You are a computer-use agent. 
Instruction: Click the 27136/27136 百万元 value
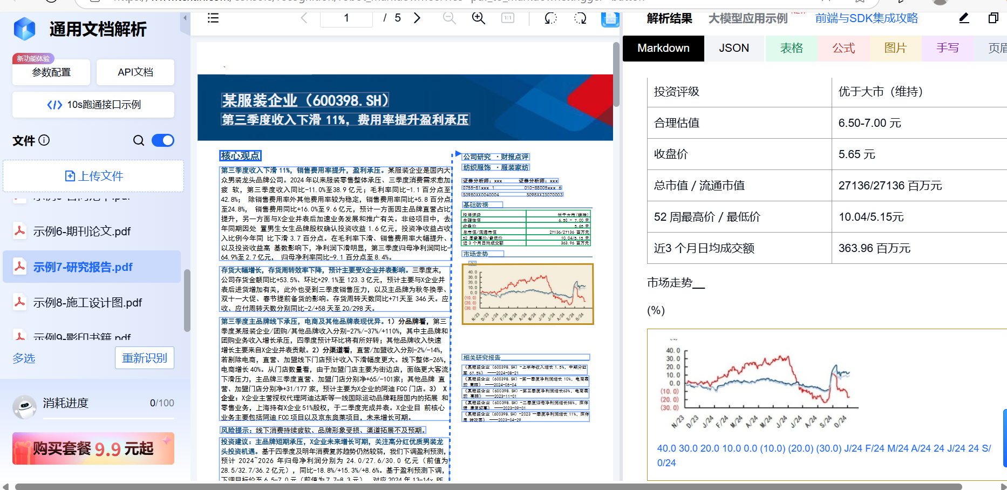[x=890, y=186]
